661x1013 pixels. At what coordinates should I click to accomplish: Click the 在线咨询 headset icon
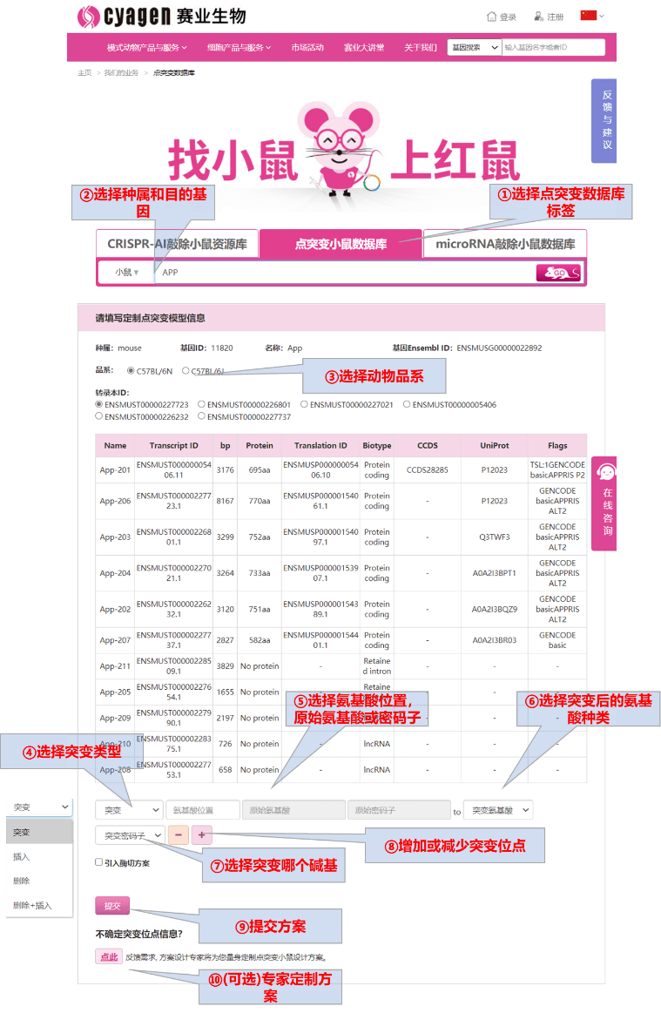pyautogui.click(x=606, y=472)
